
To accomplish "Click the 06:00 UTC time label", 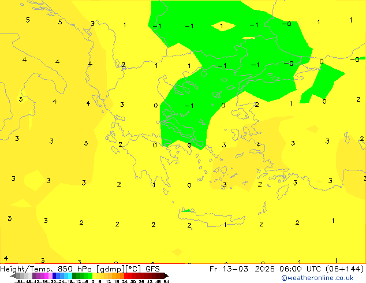I will pyautogui.click(x=301, y=269).
